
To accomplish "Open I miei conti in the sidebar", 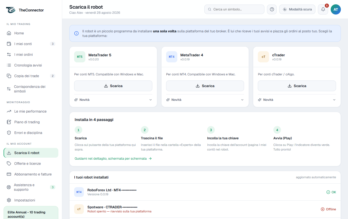I will 31,44.
